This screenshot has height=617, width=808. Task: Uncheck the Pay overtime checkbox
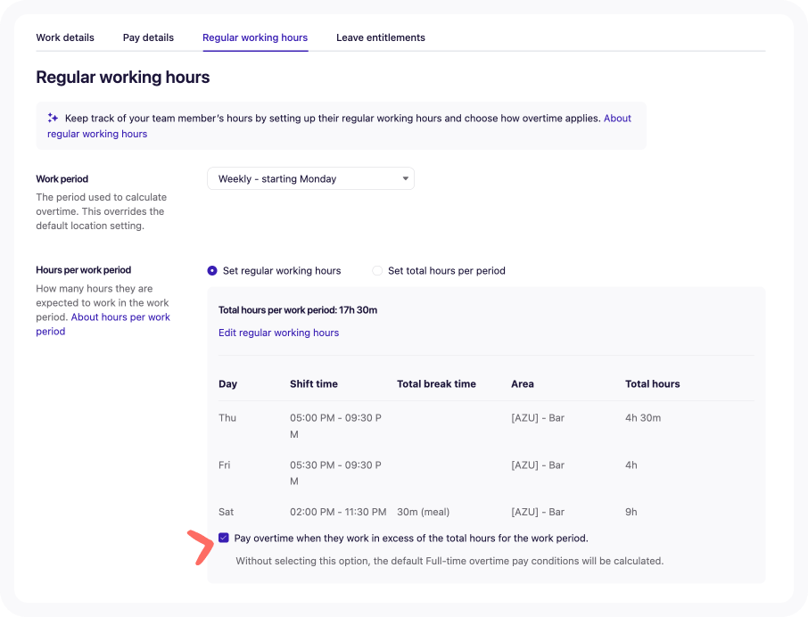224,539
